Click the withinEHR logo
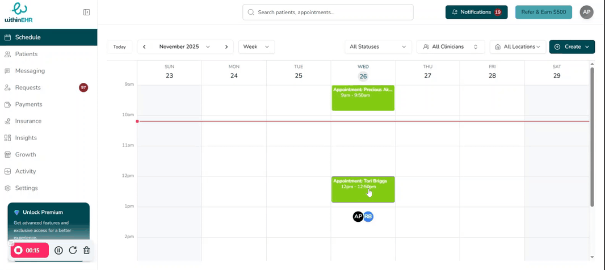Viewport: 605px width, 270px height. coord(19,12)
